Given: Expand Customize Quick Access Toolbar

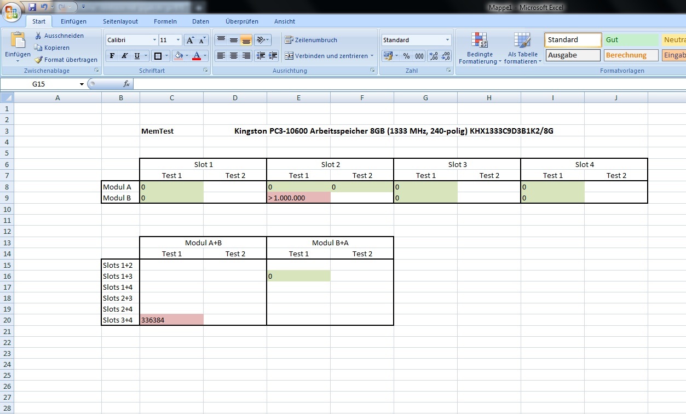Looking at the screenshot, I should click(x=83, y=7).
